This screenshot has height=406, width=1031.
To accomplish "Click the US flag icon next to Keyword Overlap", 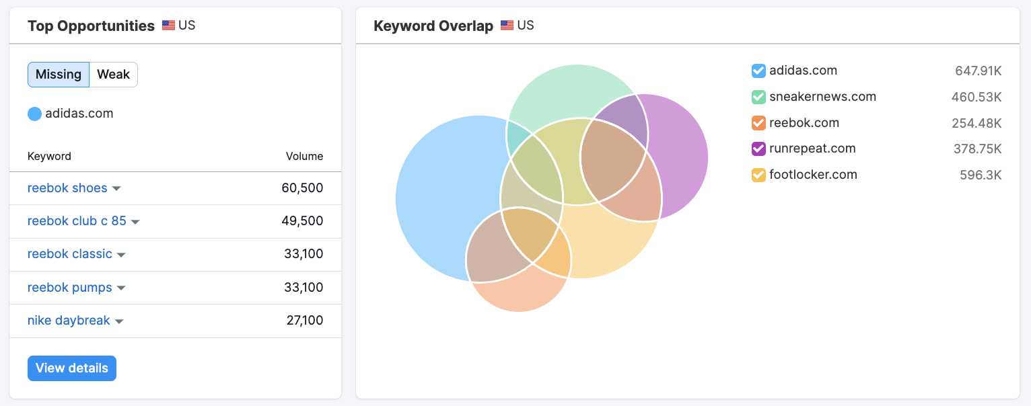I will 507,26.
